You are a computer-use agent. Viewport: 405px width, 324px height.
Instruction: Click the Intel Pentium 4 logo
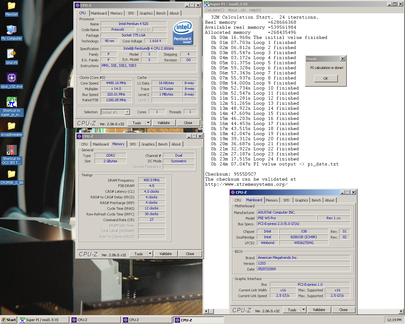183,33
